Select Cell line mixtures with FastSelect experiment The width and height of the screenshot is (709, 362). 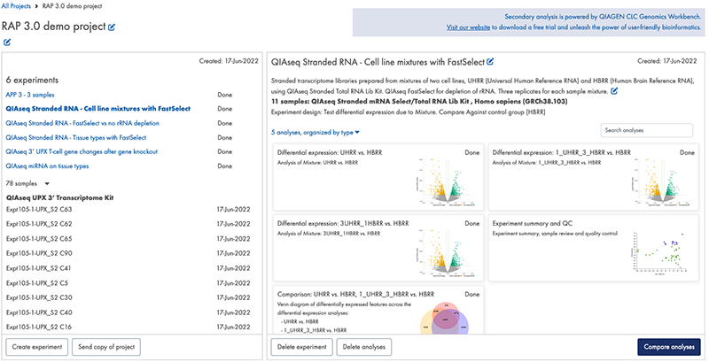98,109
